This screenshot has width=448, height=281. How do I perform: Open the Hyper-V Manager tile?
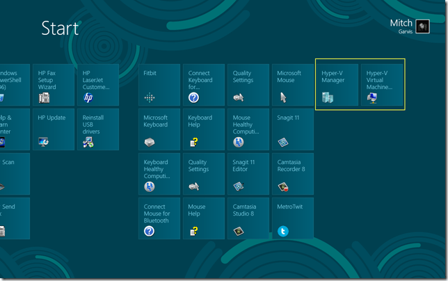(337, 85)
